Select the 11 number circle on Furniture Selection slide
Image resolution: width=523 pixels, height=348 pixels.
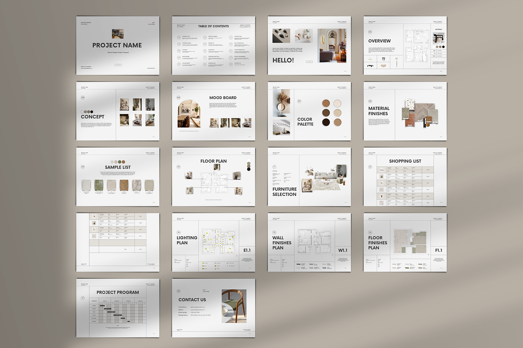pyautogui.click(x=274, y=167)
